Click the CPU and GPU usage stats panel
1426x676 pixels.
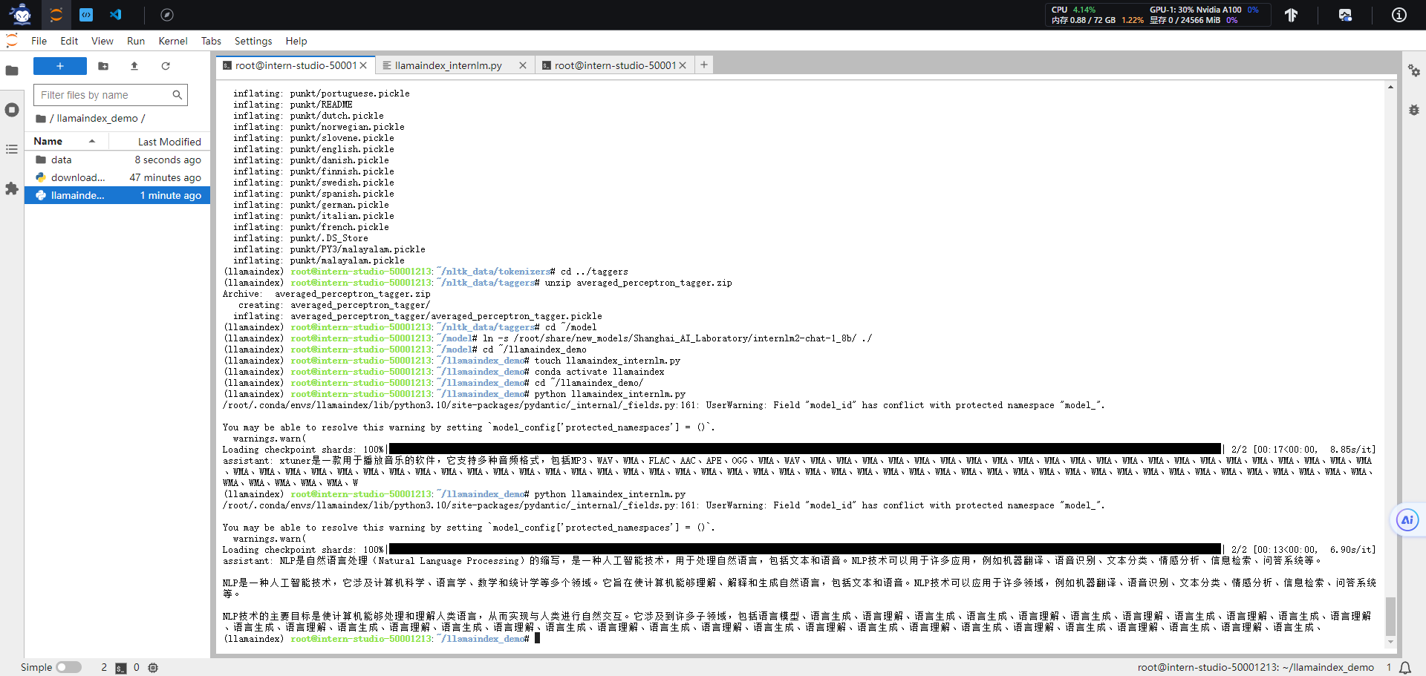1158,15
